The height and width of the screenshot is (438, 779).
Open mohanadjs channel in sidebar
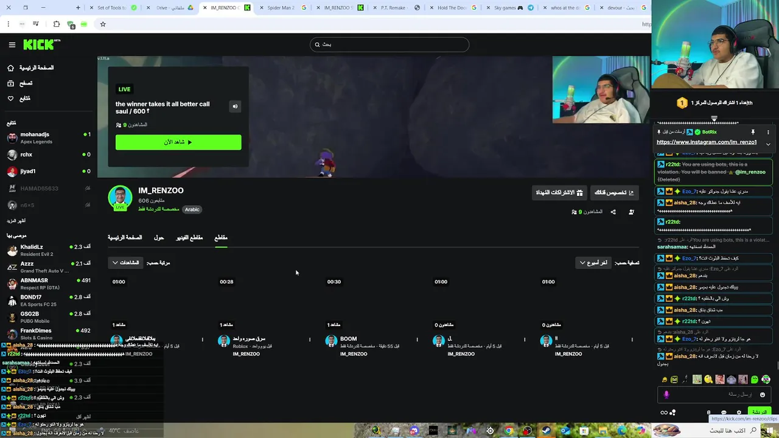click(49, 137)
